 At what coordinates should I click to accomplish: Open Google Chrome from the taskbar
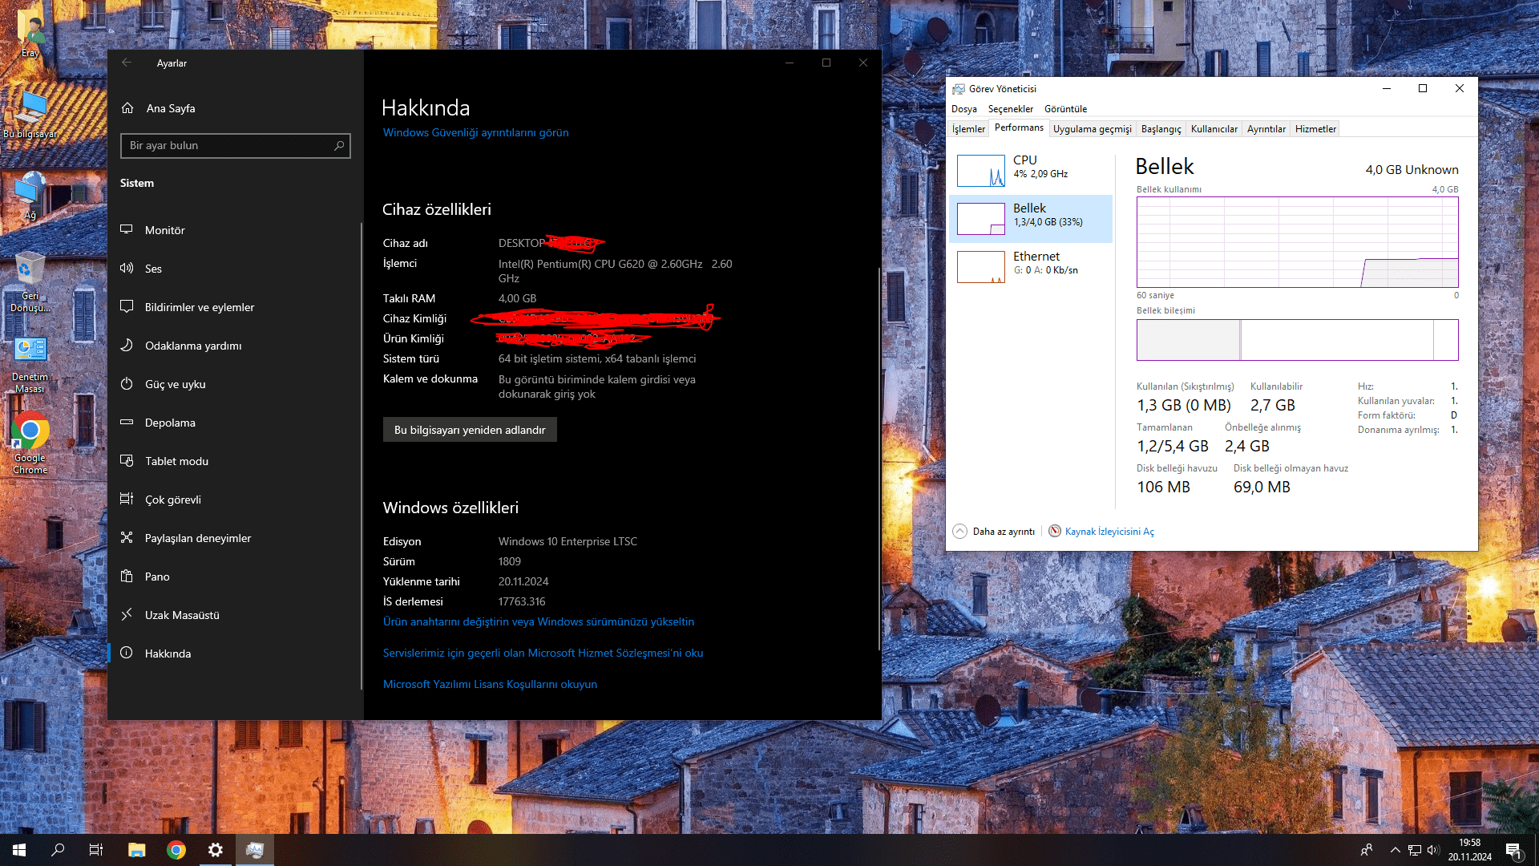pyautogui.click(x=176, y=850)
